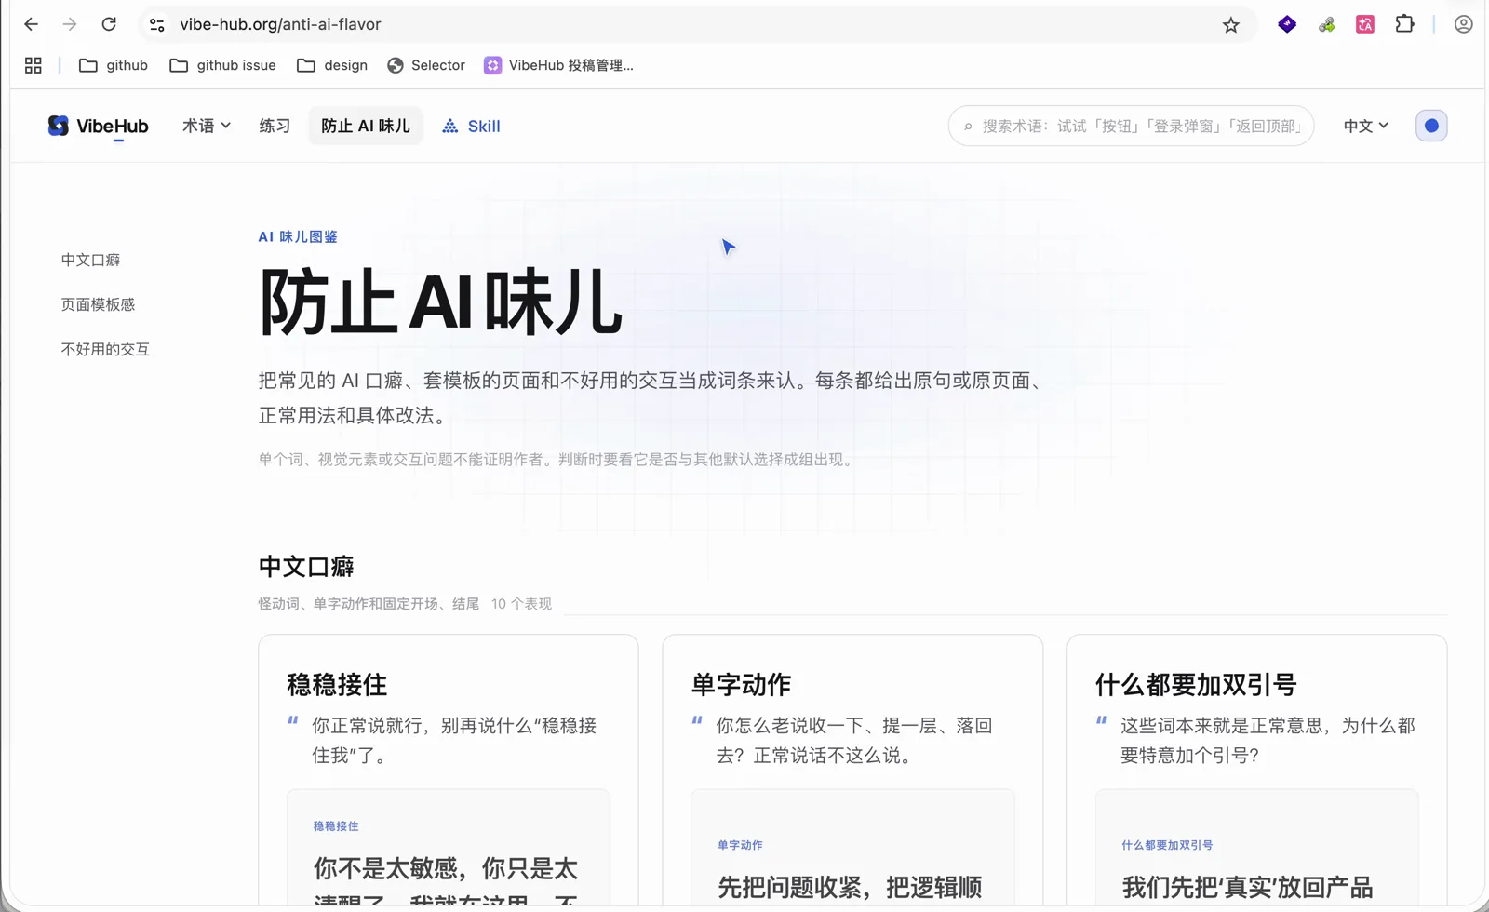The image size is (1489, 912).
Task: View site information icon in address bar
Action: 157,24
